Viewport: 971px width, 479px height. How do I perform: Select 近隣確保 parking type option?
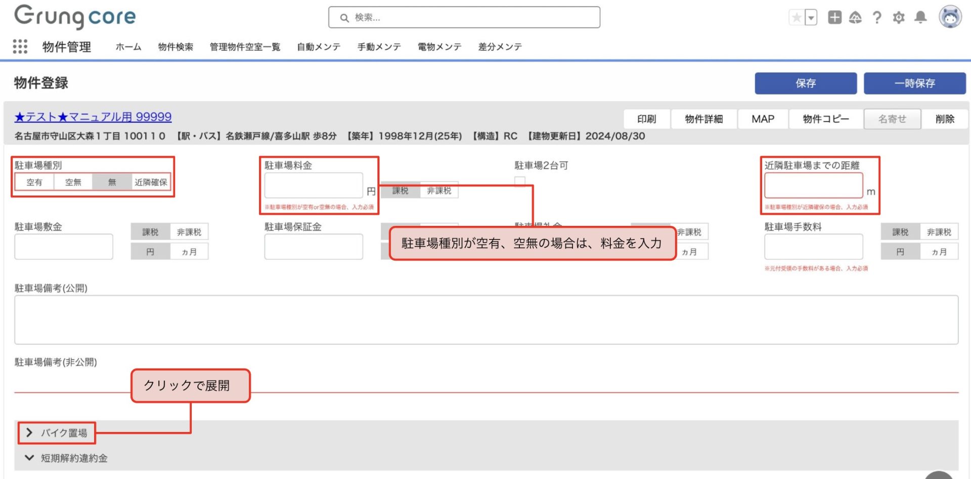[x=151, y=182]
